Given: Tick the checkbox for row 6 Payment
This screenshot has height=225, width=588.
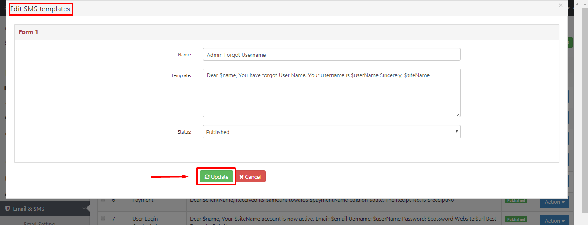Looking at the screenshot, I should point(103,200).
